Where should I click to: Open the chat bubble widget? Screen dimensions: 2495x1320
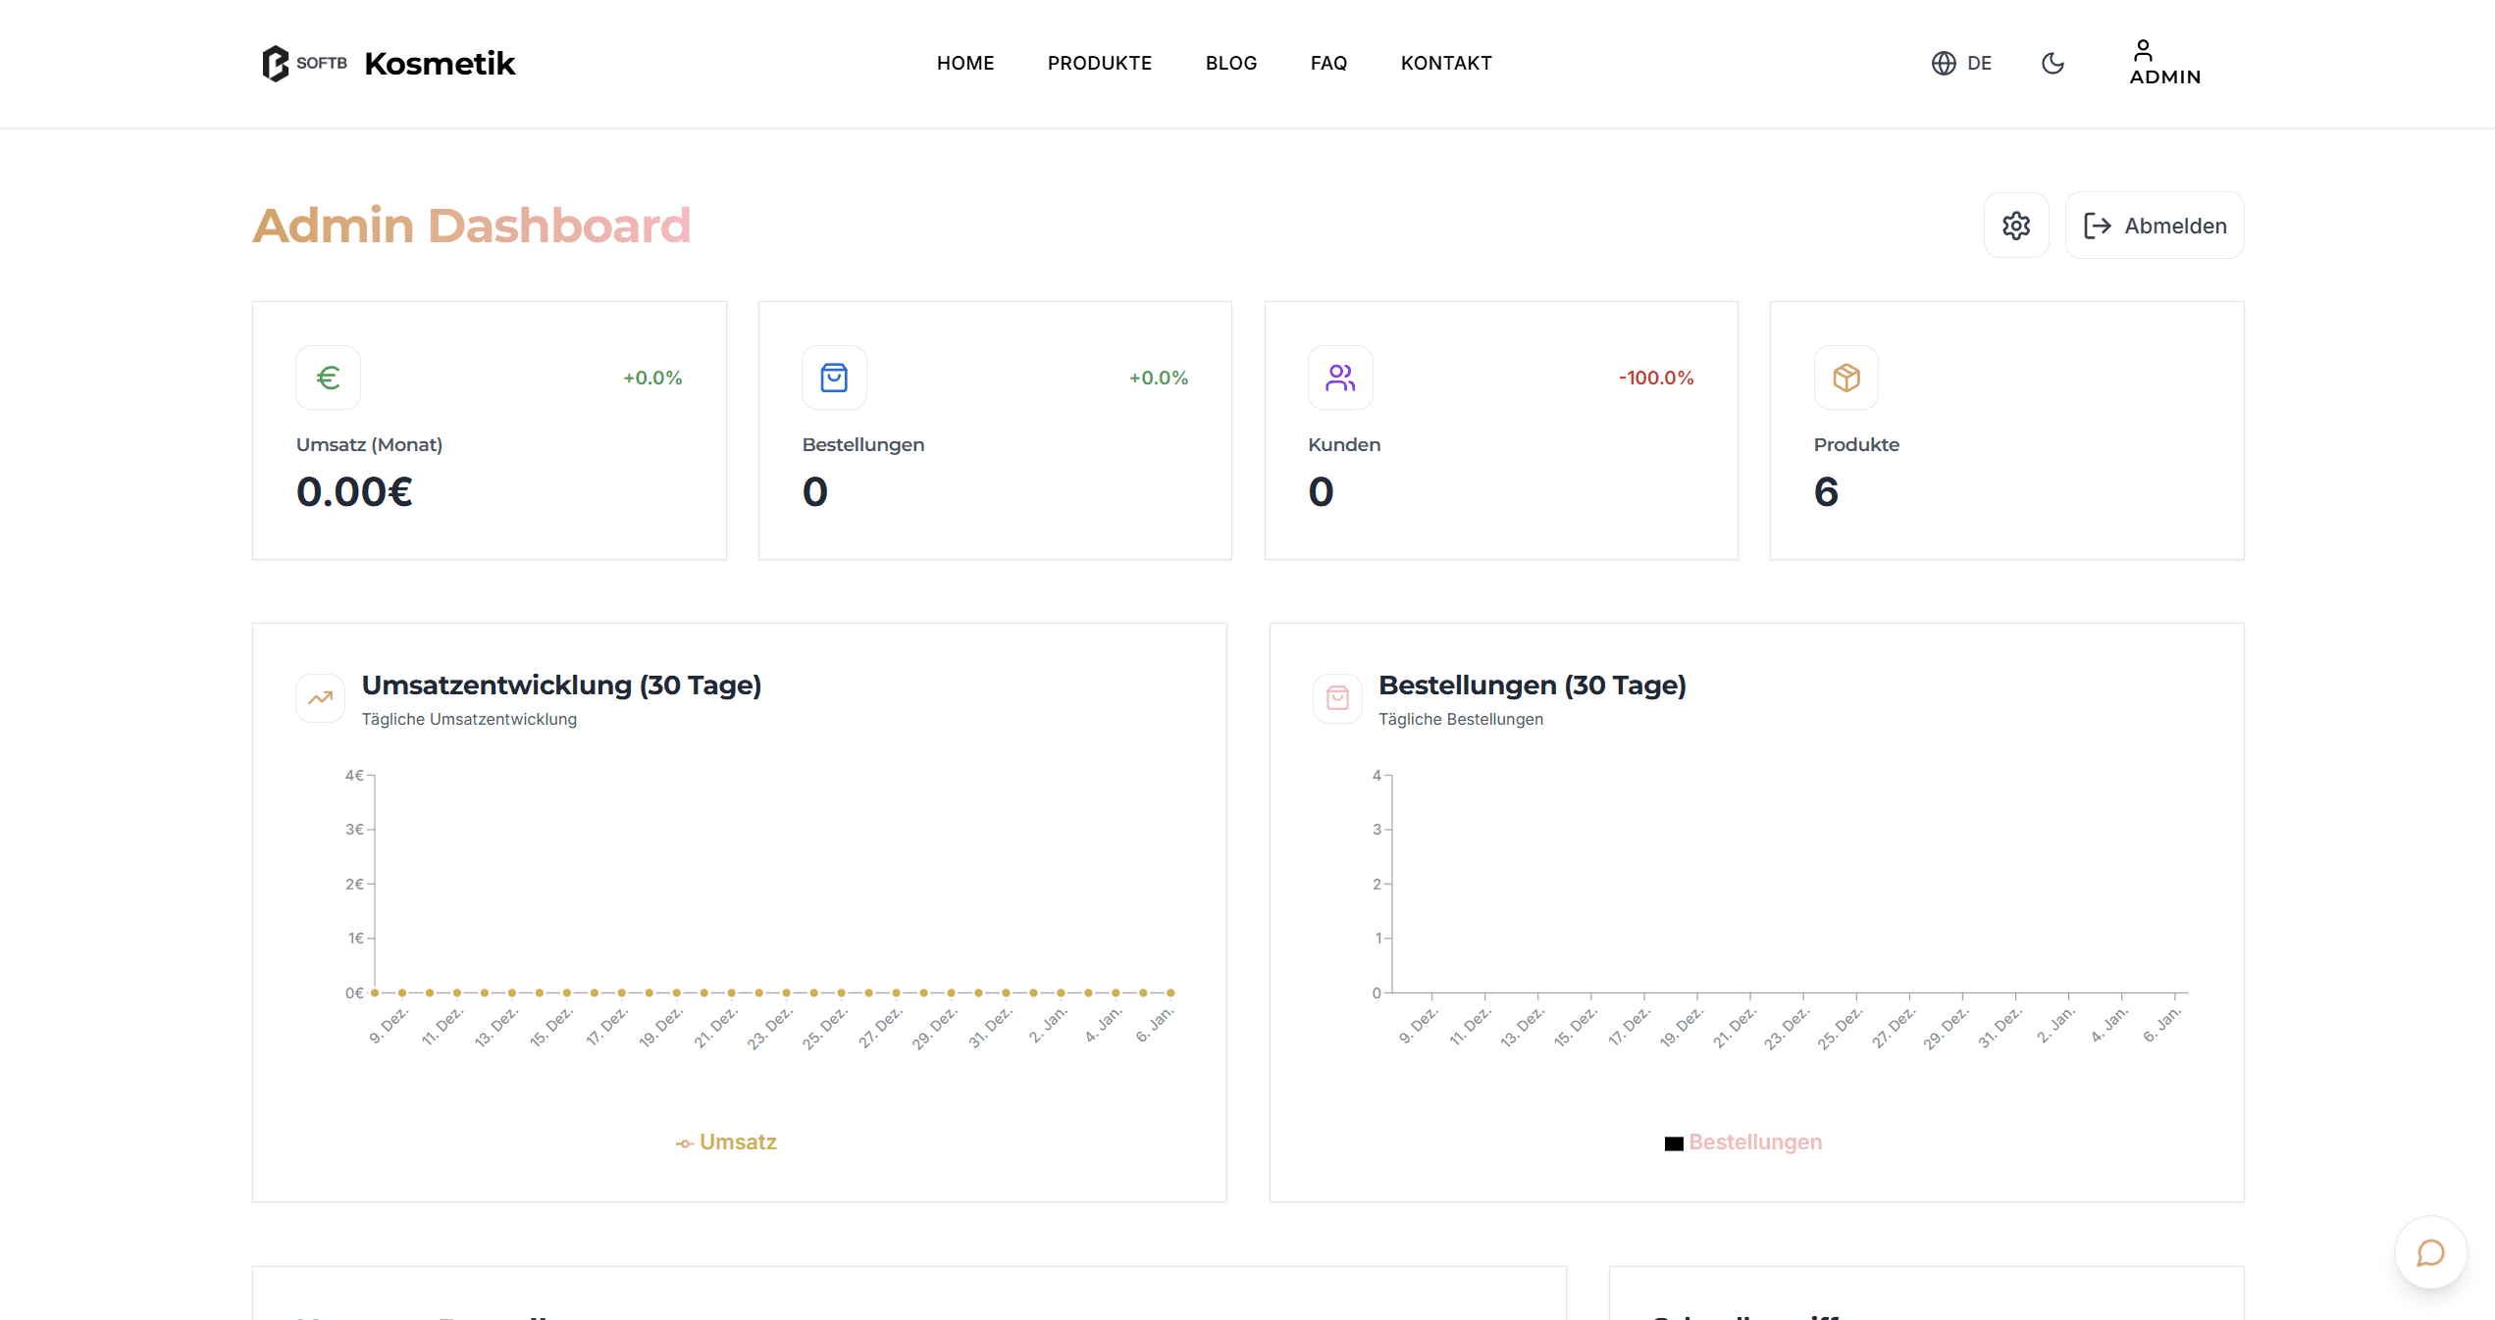[2429, 1252]
